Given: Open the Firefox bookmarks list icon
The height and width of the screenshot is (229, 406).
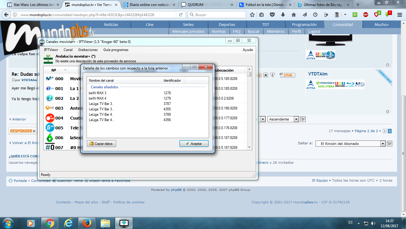Looking at the screenshot, I should pyautogui.click(x=262, y=15).
